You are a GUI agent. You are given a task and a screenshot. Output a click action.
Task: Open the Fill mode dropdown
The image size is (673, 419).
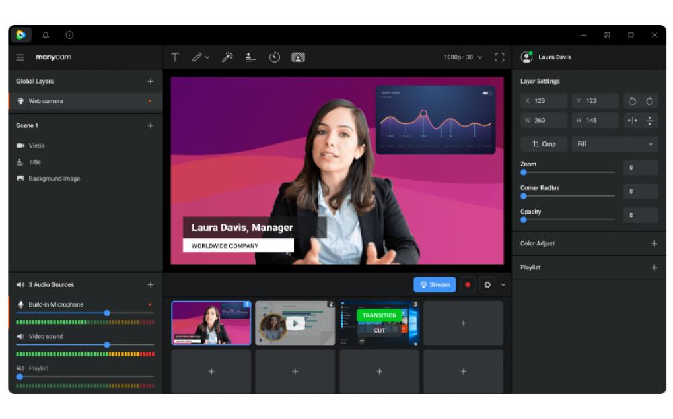(614, 143)
